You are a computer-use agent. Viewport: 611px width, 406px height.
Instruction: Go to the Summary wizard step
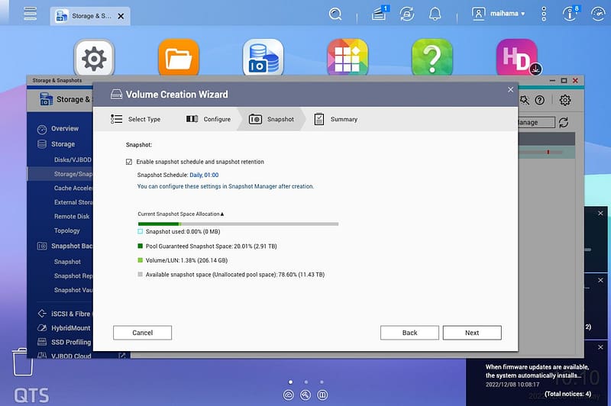point(336,119)
